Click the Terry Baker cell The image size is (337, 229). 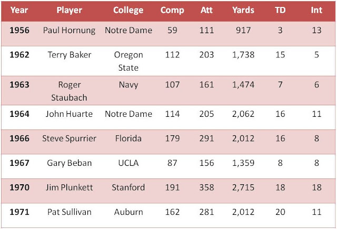(x=69, y=54)
